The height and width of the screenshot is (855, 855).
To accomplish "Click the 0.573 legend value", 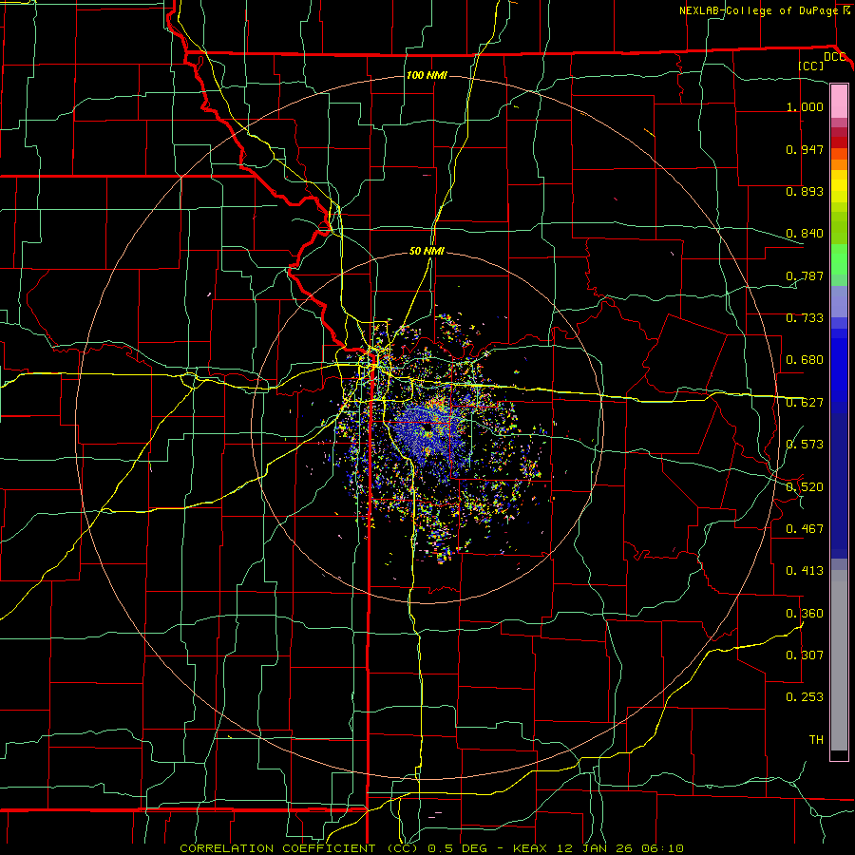I will (x=805, y=445).
